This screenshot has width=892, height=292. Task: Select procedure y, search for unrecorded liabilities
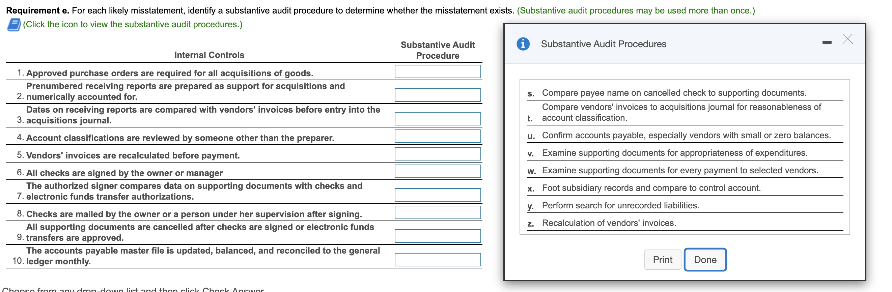click(620, 205)
